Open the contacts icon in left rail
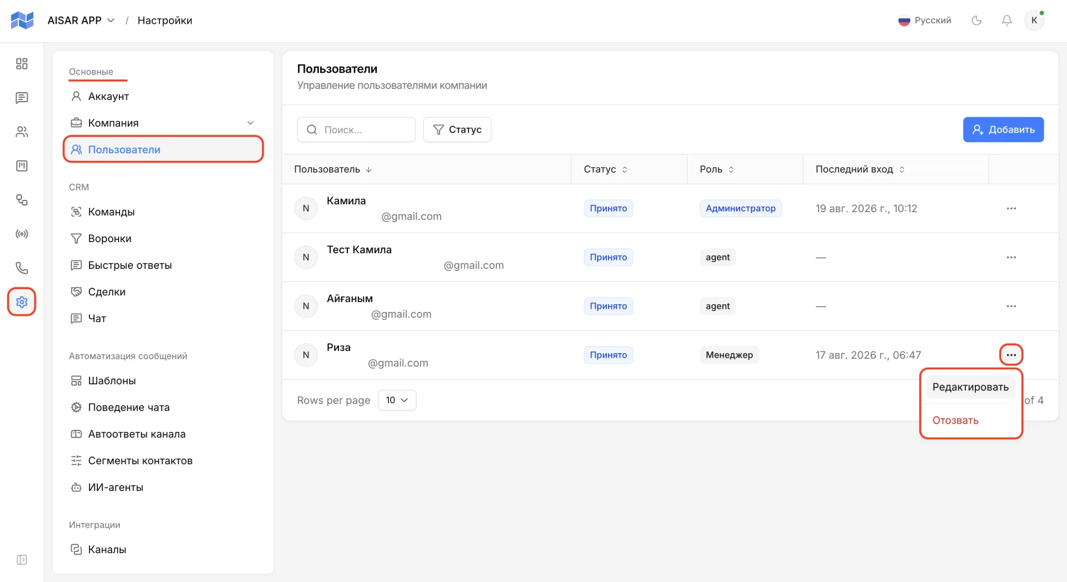Image resolution: width=1067 pixels, height=582 pixels. tap(22, 132)
